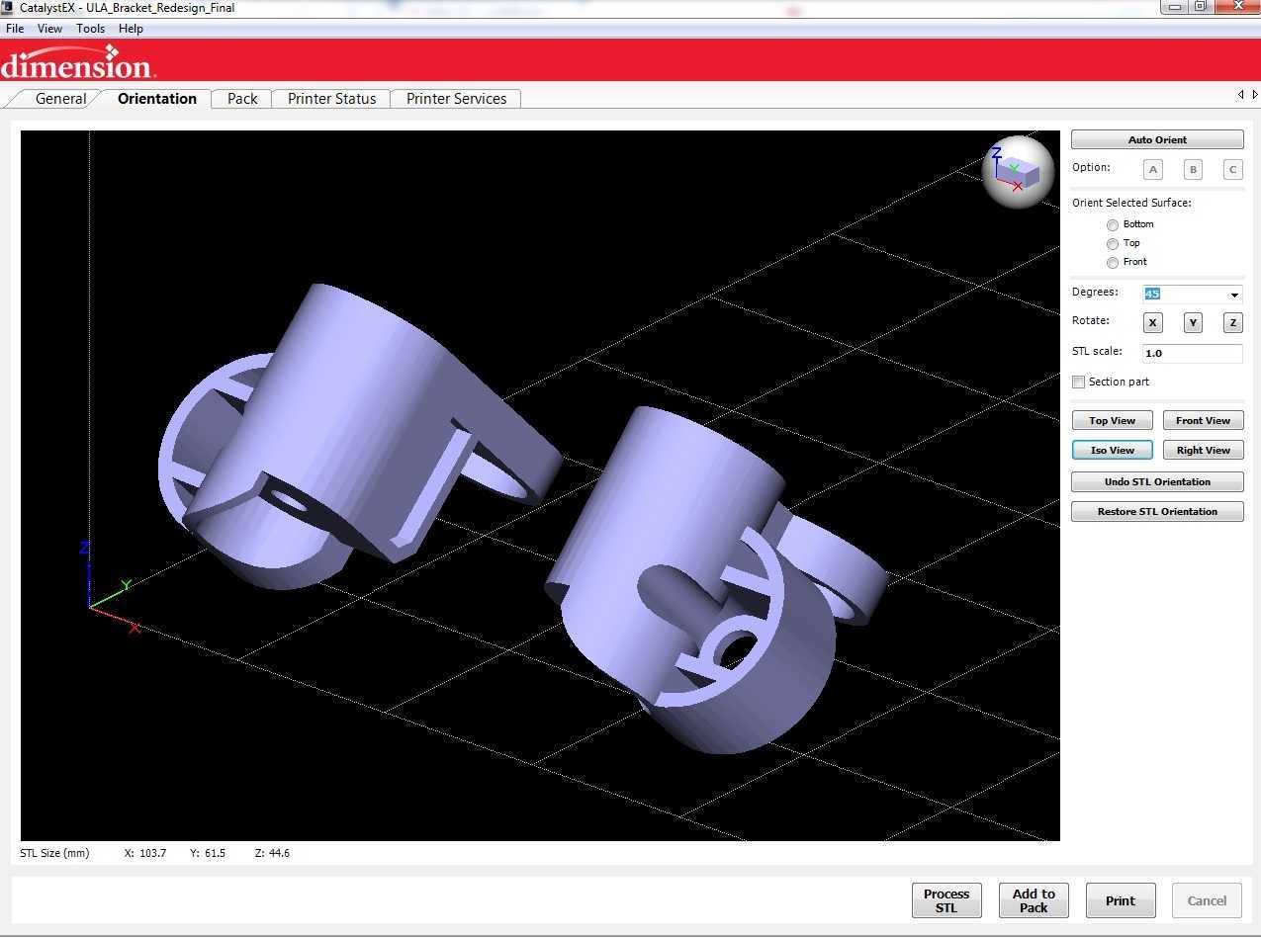Click the tab scroll right arrow
This screenshot has width=1261, height=938.
1255,95
